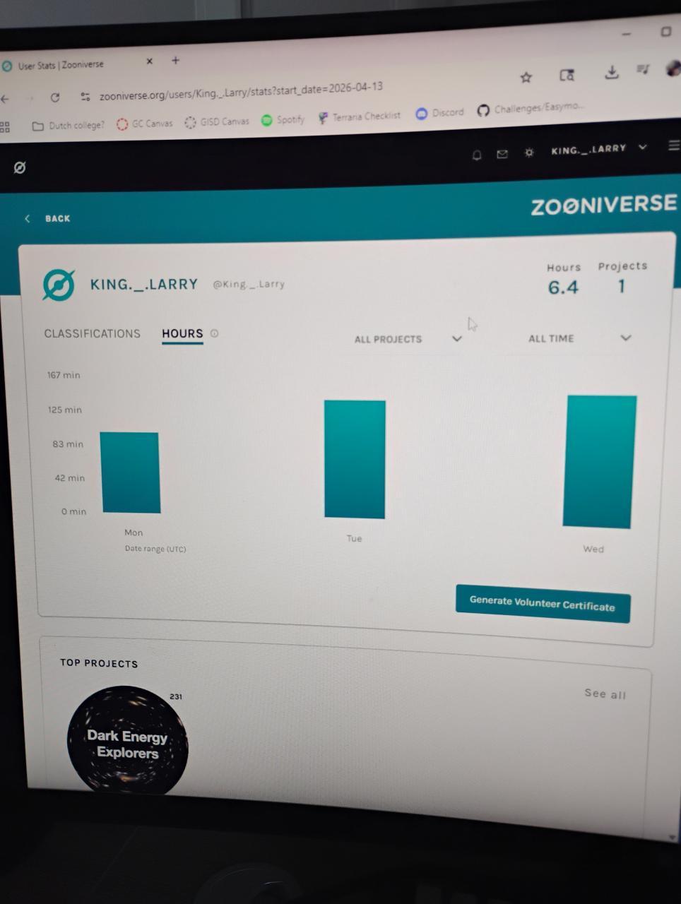Image resolution: width=681 pixels, height=904 pixels.
Task: Click the Hours 6.4 stat
Action: [564, 279]
